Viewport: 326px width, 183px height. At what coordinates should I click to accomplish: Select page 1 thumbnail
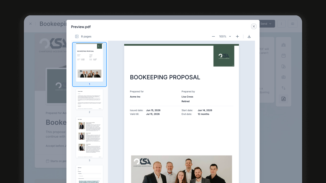[x=89, y=64]
